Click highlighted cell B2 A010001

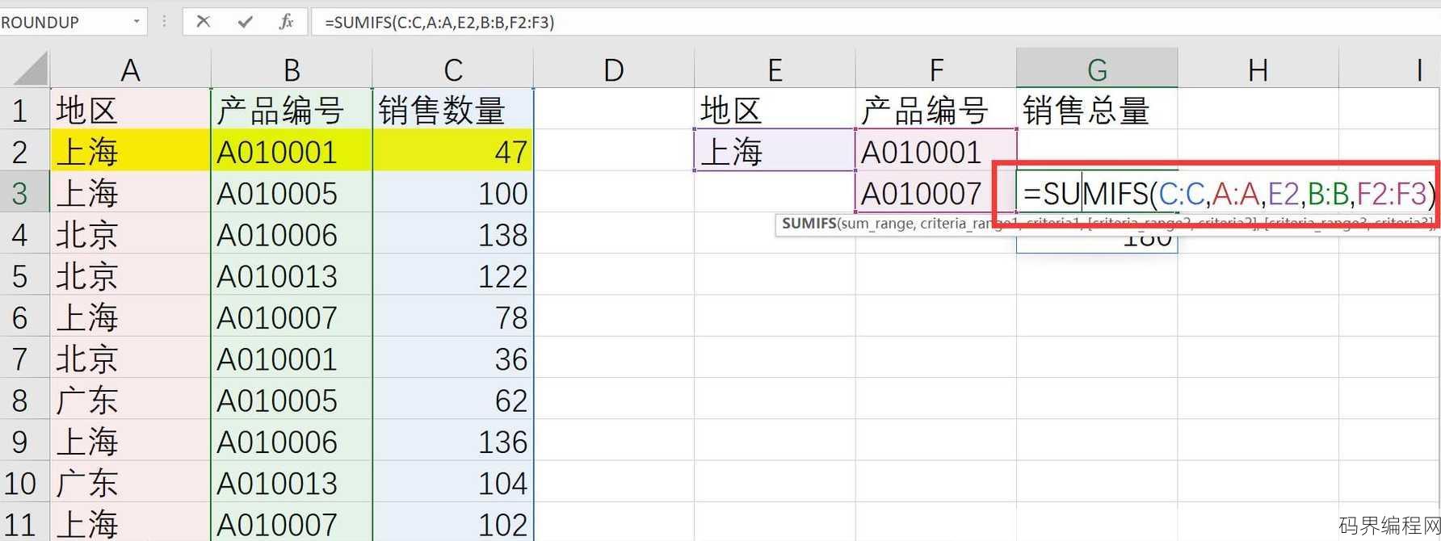point(292,152)
